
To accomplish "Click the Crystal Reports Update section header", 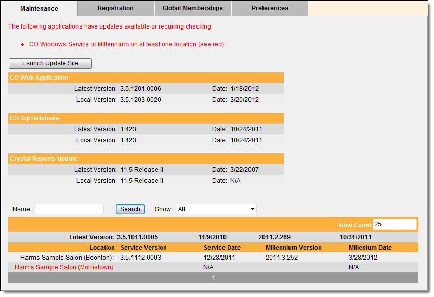I will pos(44,159).
